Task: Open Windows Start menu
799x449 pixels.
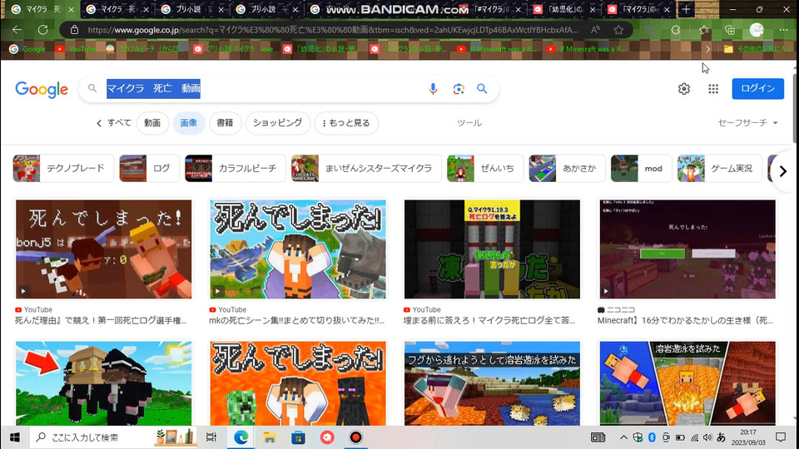Action: tap(14, 437)
